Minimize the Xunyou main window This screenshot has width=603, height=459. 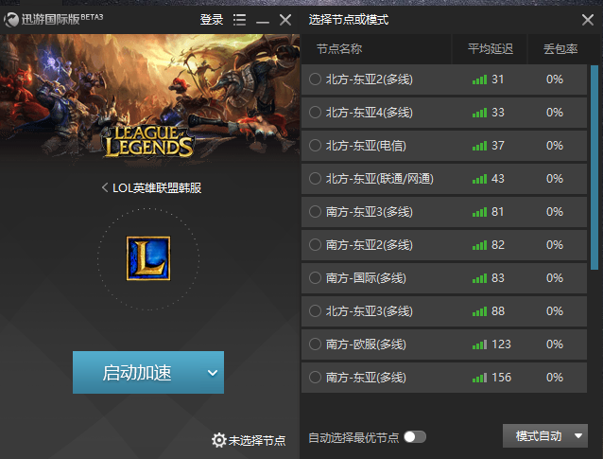(x=263, y=23)
